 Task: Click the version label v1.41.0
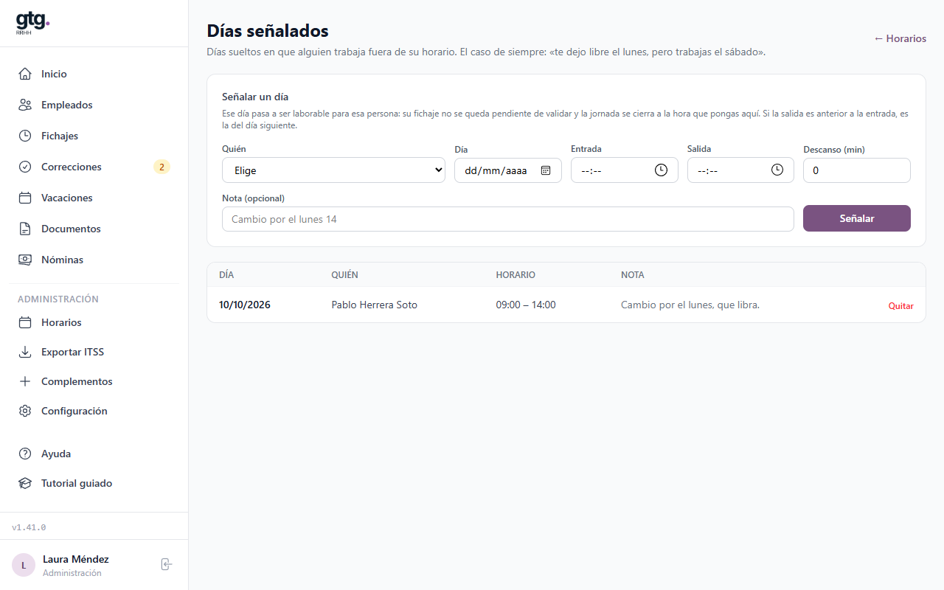pyautogui.click(x=29, y=527)
